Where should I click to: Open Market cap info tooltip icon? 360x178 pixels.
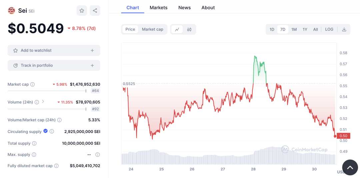pos(33,85)
